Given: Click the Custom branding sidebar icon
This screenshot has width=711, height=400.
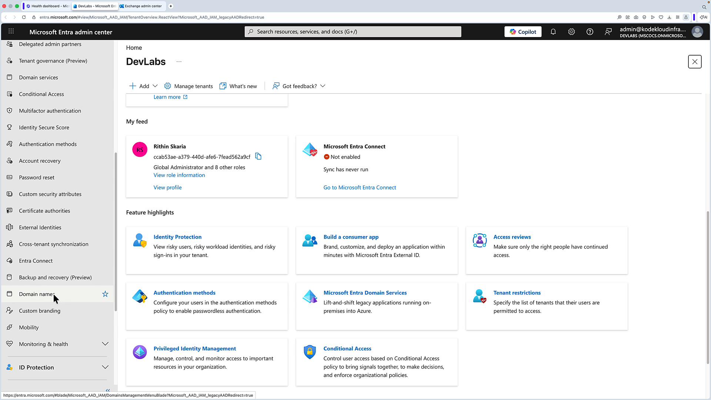Looking at the screenshot, I should pos(10,311).
